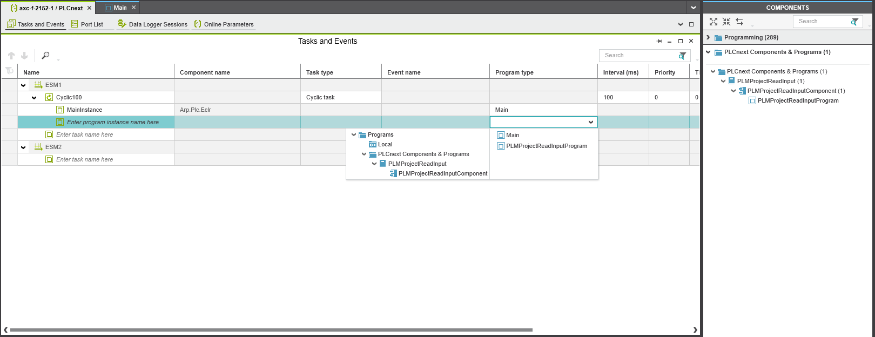Click the move down arrow icon
Screen dimensions: 875x337
(24, 56)
